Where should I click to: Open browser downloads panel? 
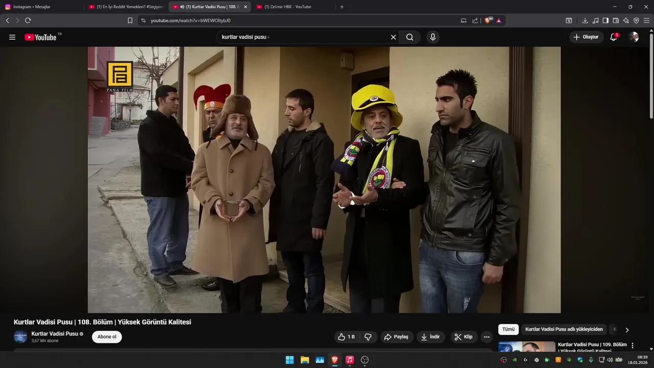[x=585, y=20]
